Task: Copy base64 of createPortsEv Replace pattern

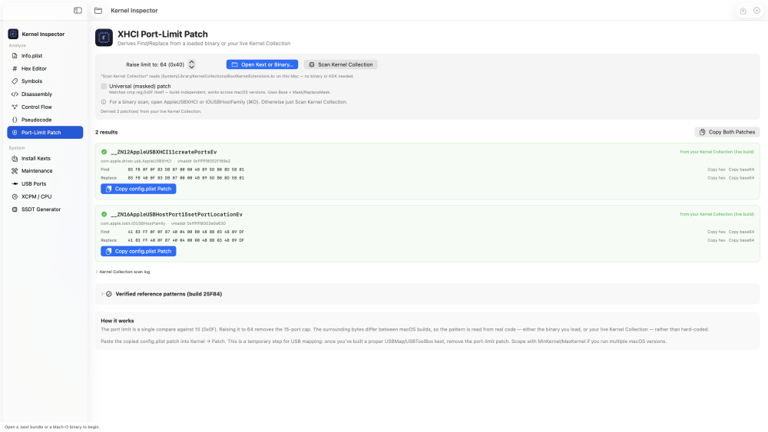Action: pos(741,178)
